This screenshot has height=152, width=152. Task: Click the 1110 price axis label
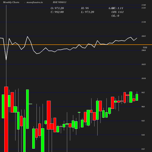[143, 22]
